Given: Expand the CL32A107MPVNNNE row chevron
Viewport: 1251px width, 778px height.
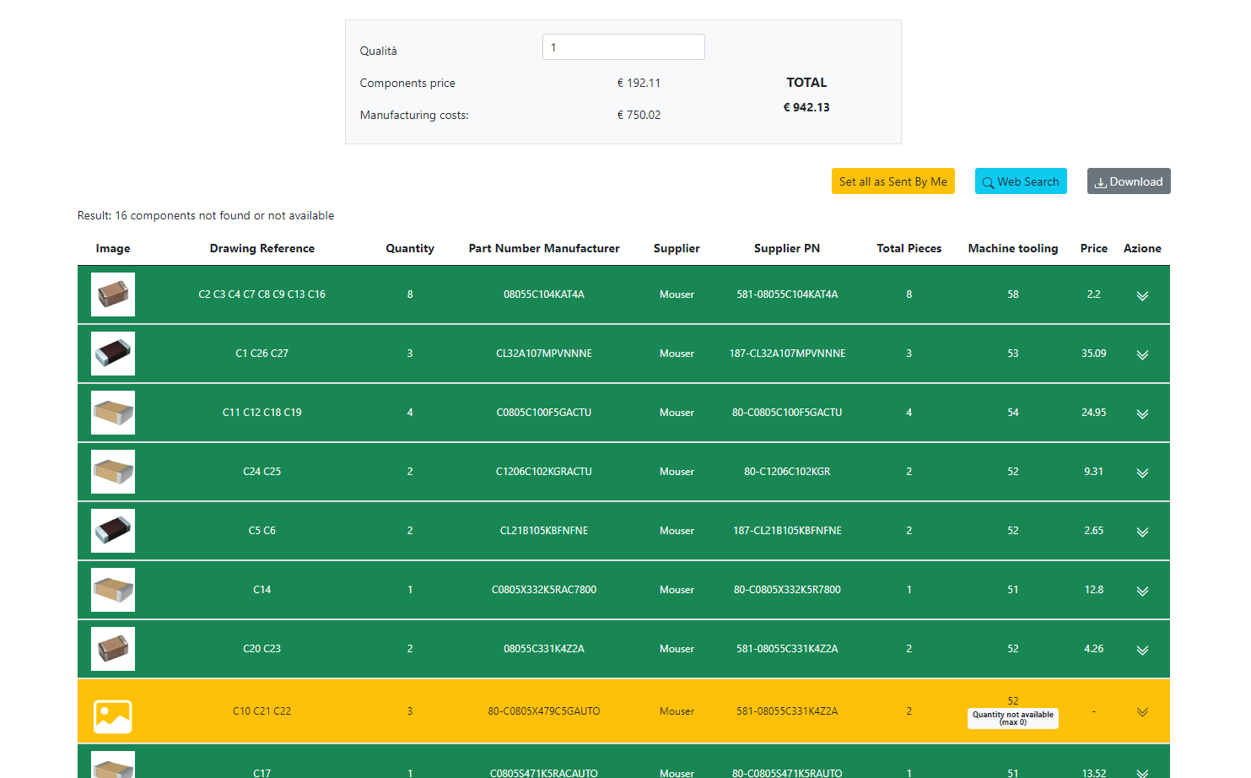Looking at the screenshot, I should coord(1142,354).
